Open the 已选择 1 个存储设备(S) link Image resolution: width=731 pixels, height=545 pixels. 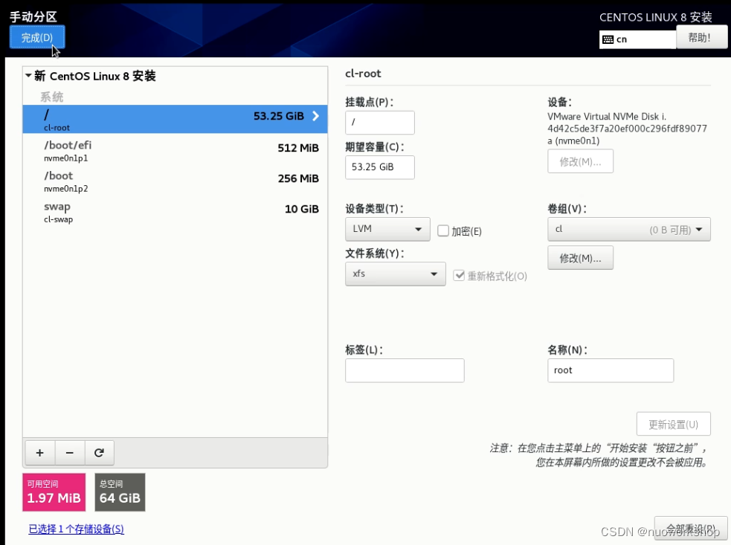coord(77,529)
